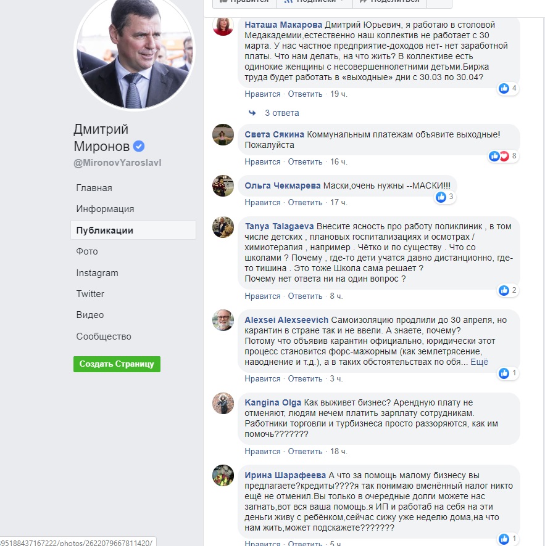The height and width of the screenshot is (546, 545).
Task: Open Kangina Olga's profile picture
Action: pos(223,403)
